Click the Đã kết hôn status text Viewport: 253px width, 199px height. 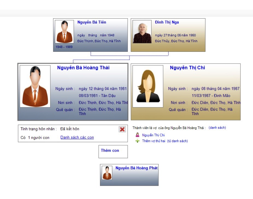pos(70,129)
